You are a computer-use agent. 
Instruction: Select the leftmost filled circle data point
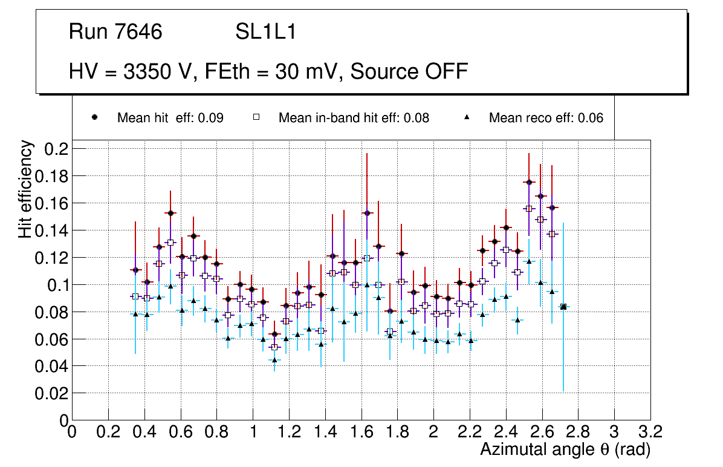(135, 270)
